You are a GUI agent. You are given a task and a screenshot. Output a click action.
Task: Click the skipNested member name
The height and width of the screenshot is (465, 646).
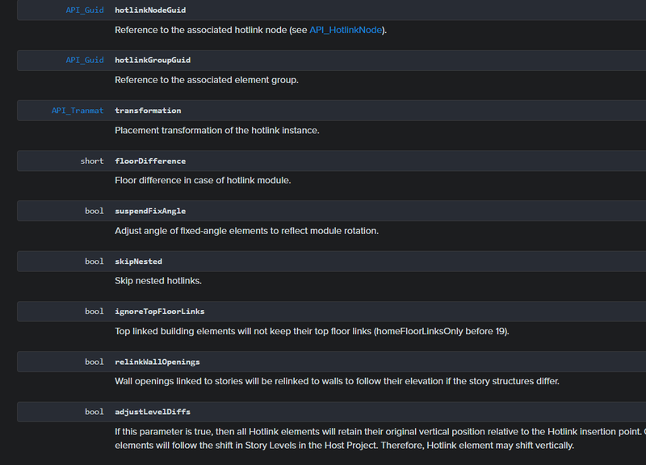[x=138, y=262]
